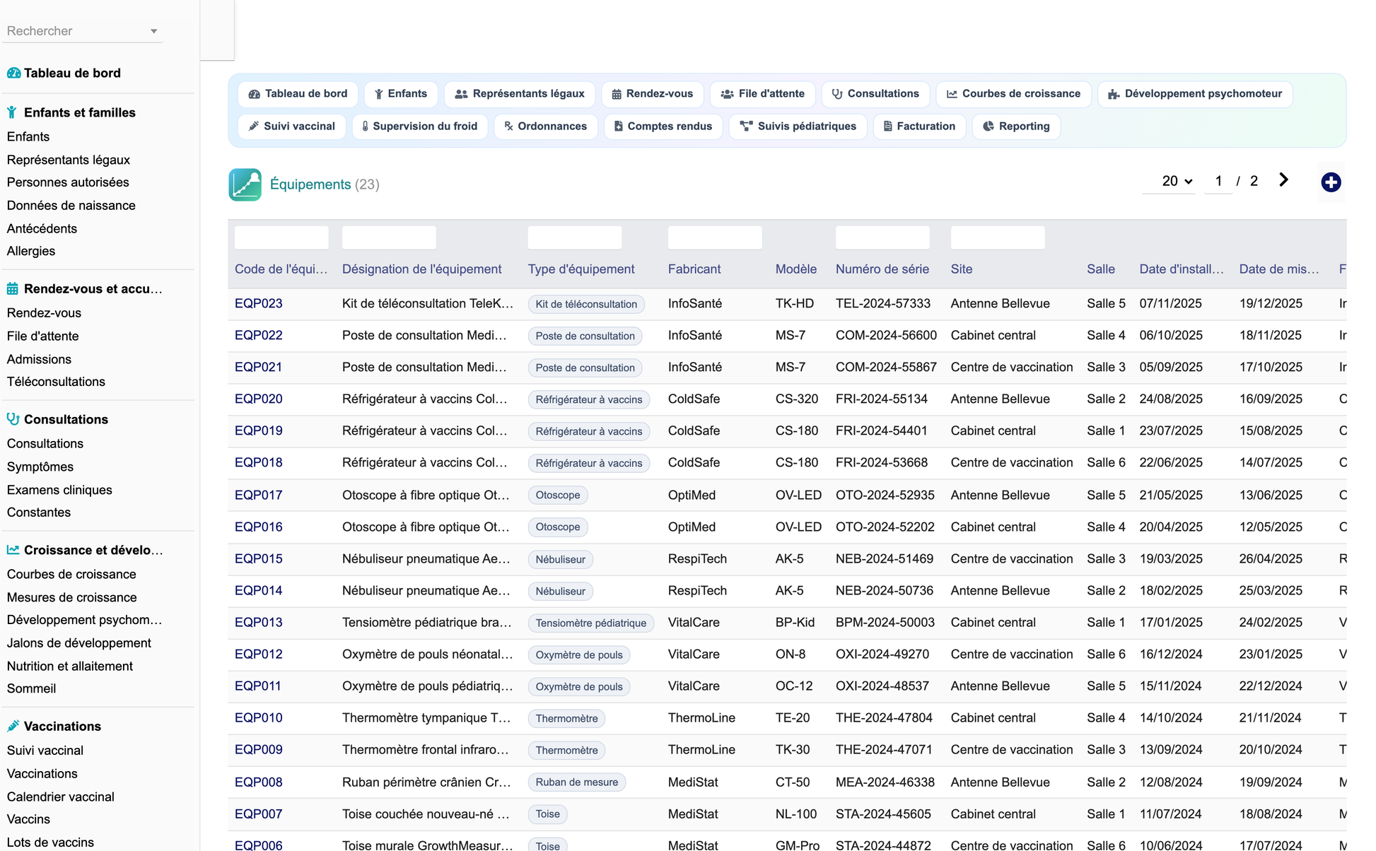Viewport: 1376px width, 851px height.
Task: Click the Tableau de bord sidebar gauge icon
Action: [13, 73]
